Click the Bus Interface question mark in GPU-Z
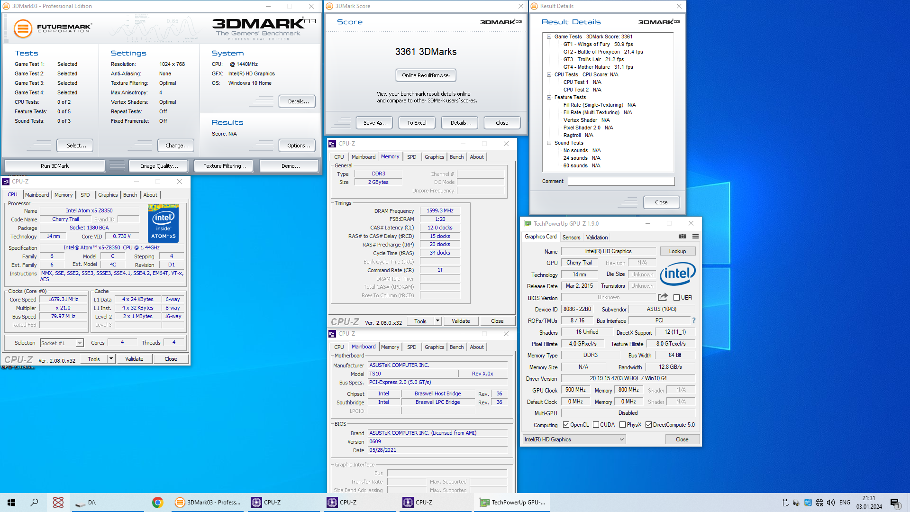This screenshot has width=910, height=512. click(x=693, y=320)
